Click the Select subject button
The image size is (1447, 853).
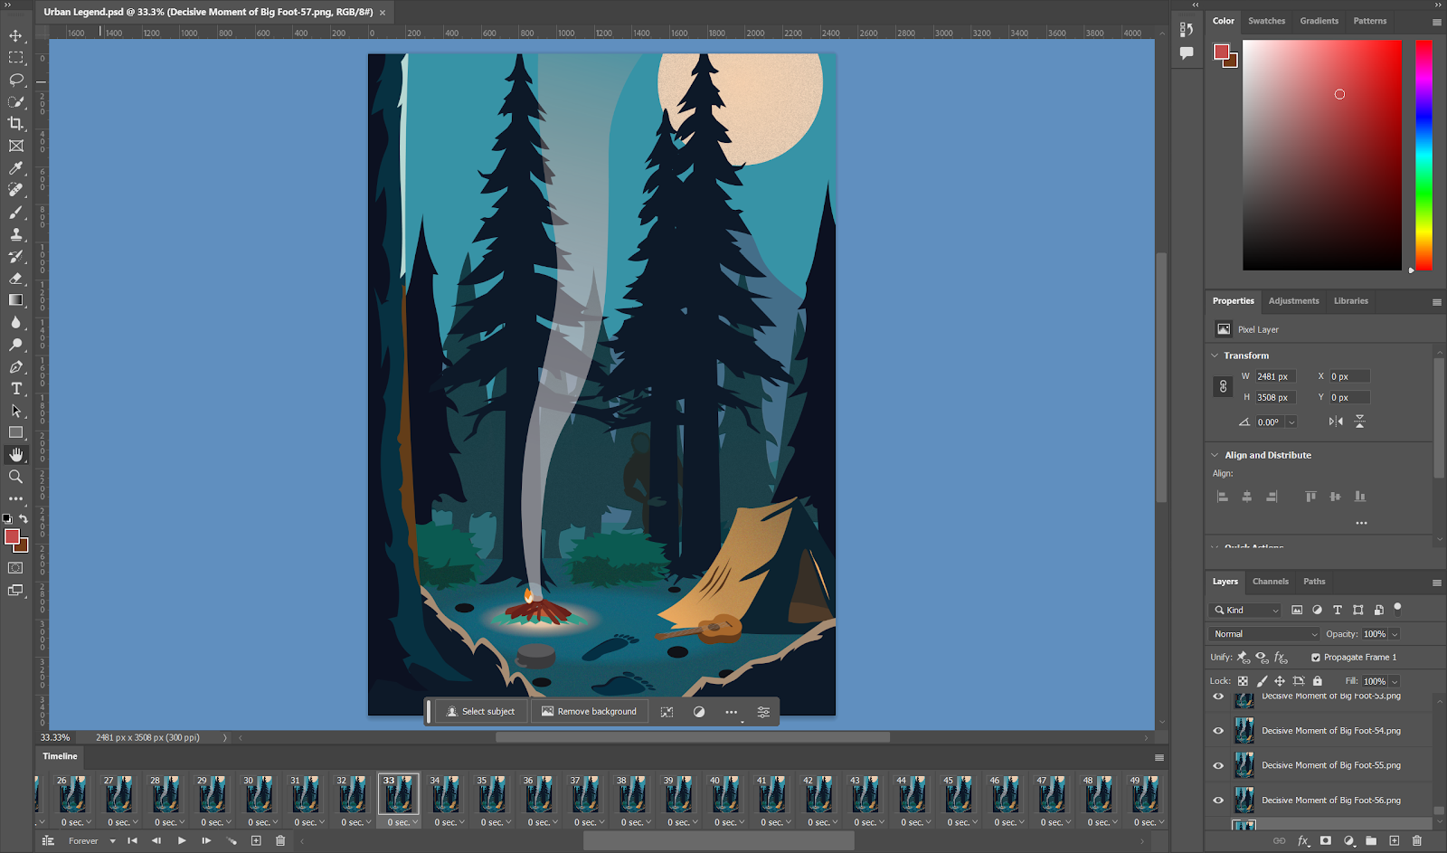pos(480,712)
